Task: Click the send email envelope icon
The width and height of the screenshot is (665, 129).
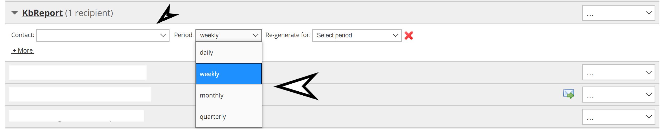Action: 568,94
